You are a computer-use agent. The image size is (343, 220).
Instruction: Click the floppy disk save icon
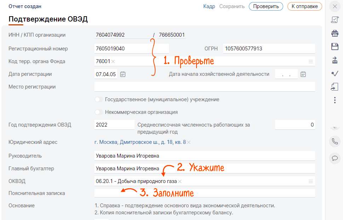(335, 47)
